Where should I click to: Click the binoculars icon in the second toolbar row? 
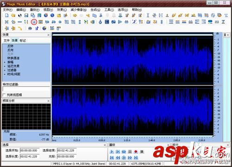click(x=127, y=22)
